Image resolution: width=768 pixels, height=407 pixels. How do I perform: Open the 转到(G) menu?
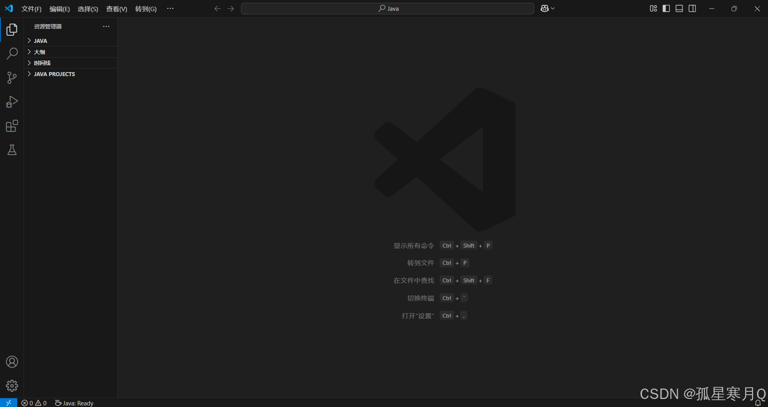pyautogui.click(x=146, y=9)
